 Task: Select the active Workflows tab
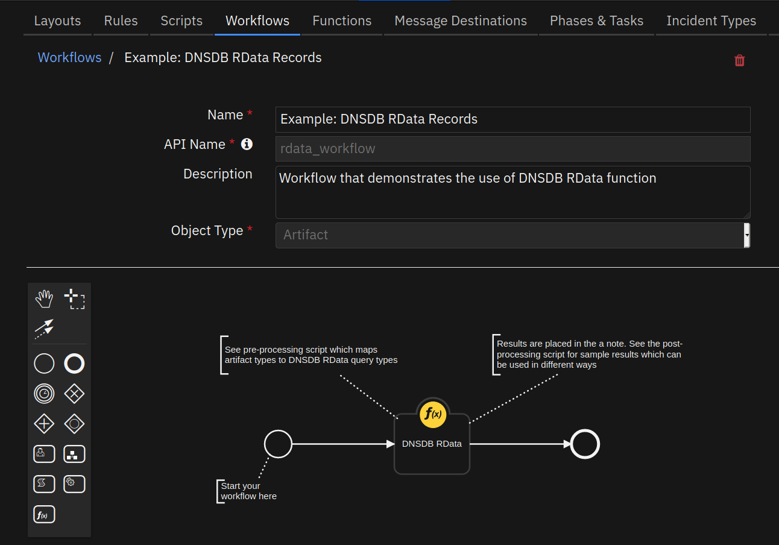(x=257, y=20)
